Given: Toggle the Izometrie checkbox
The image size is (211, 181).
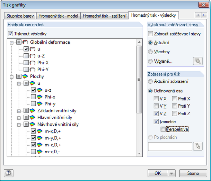Looking at the screenshot, I should tap(156, 121).
